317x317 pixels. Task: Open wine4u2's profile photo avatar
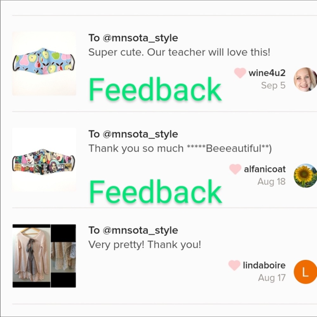point(305,80)
